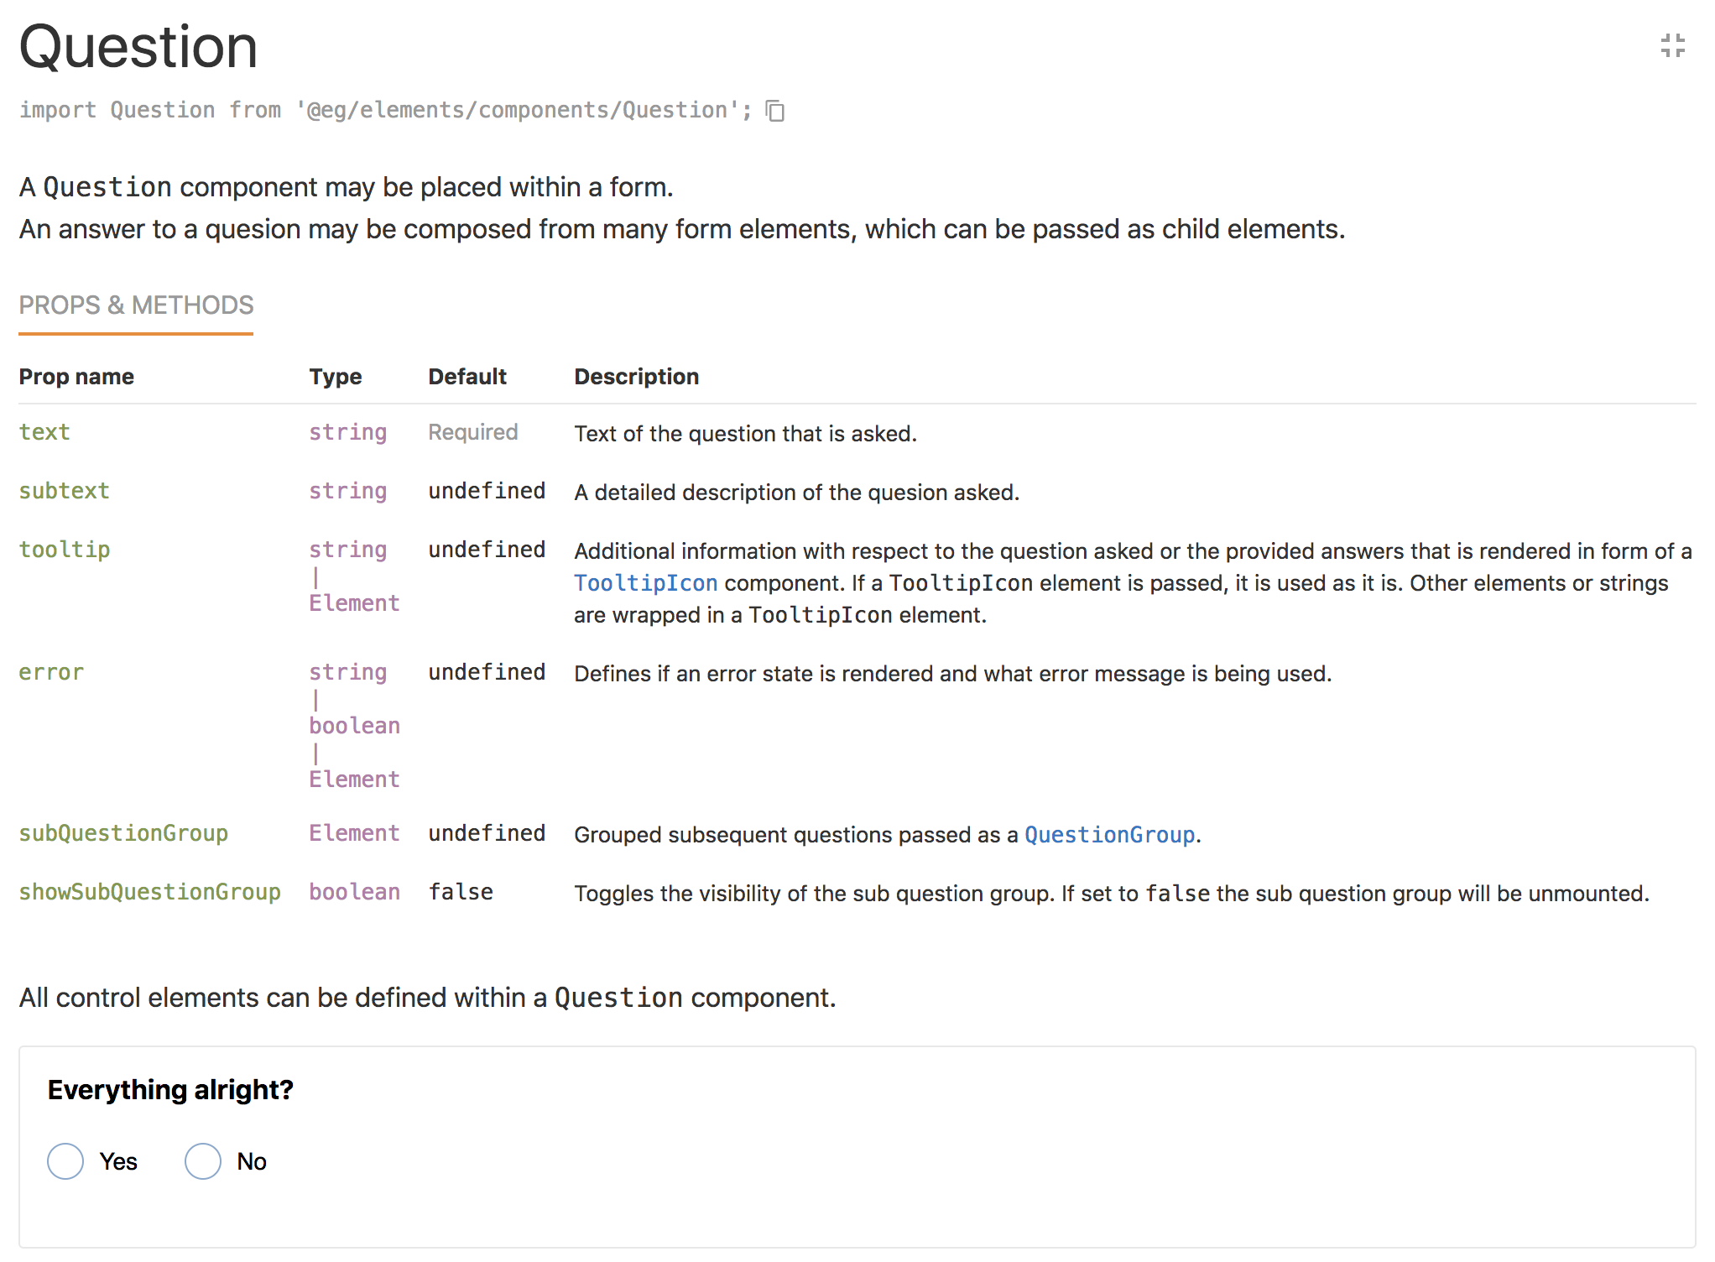Click the exit isolated mode icon
Image resolution: width=1715 pixels, height=1262 pixels.
tap(1672, 45)
